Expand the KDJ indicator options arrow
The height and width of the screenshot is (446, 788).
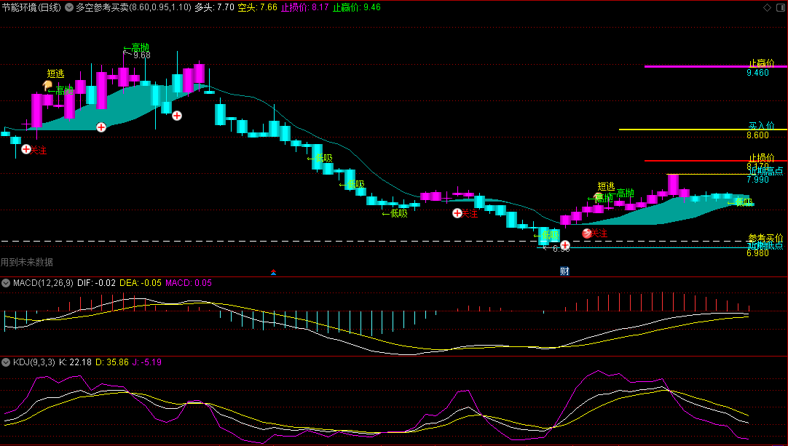(6, 362)
